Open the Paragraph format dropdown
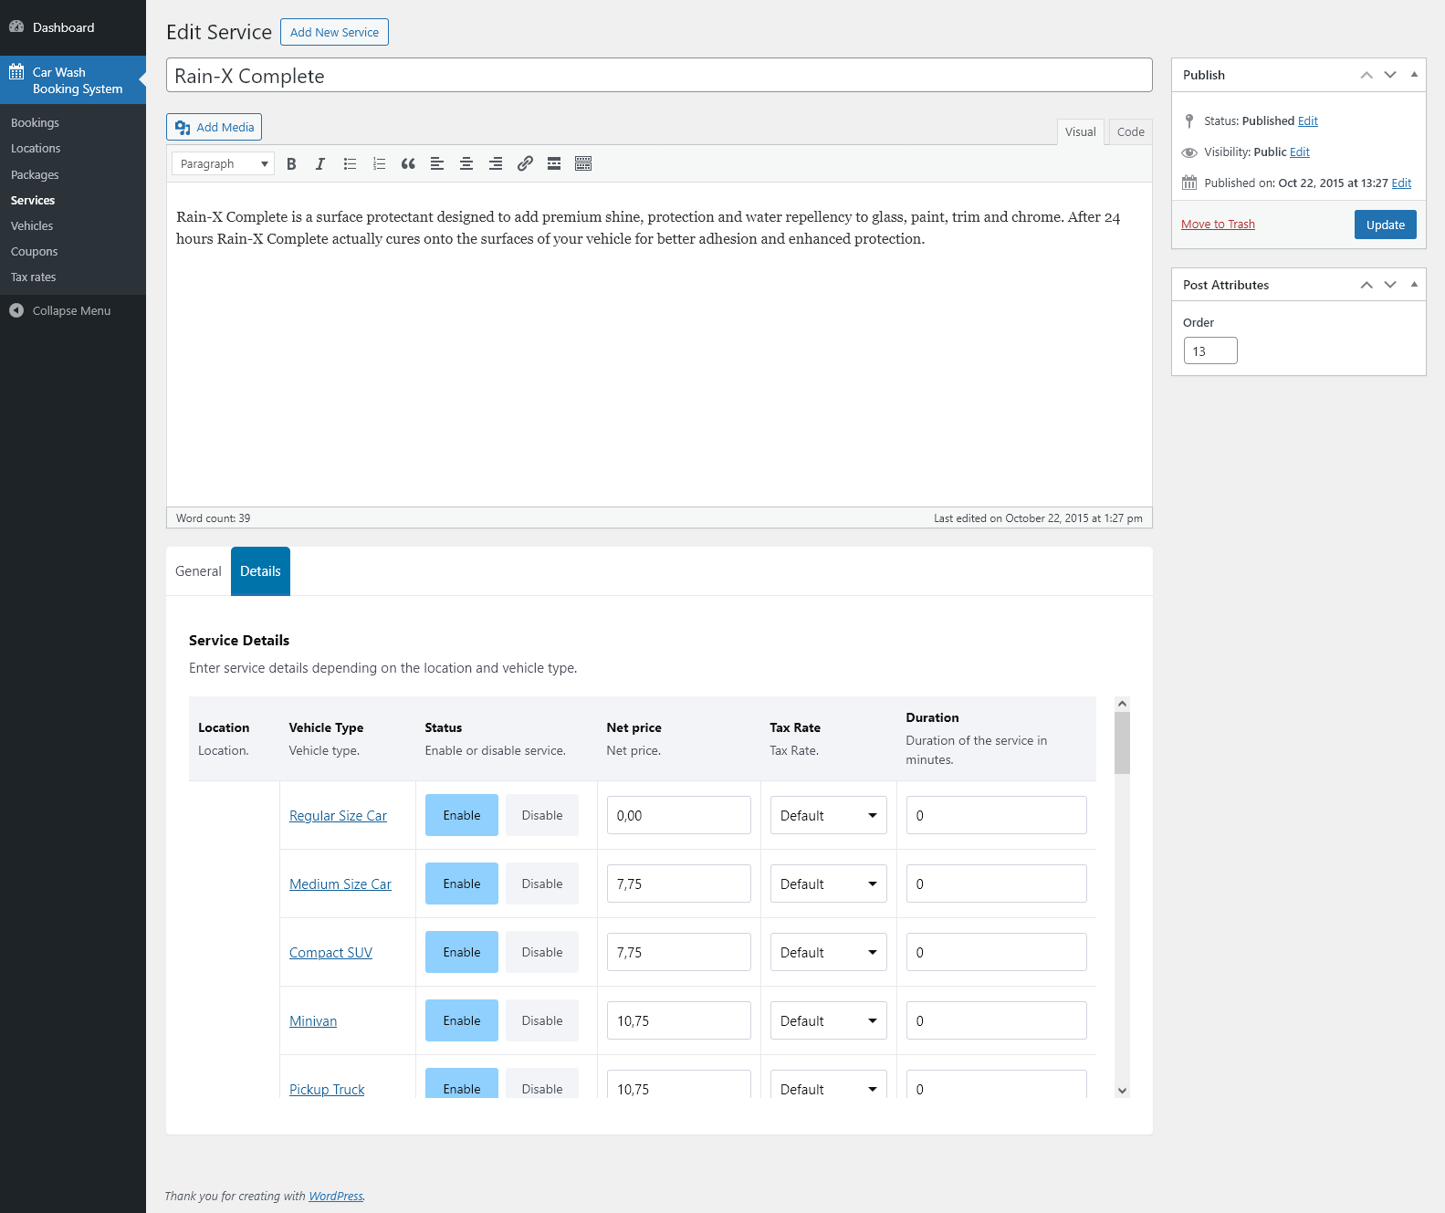 pyautogui.click(x=223, y=164)
